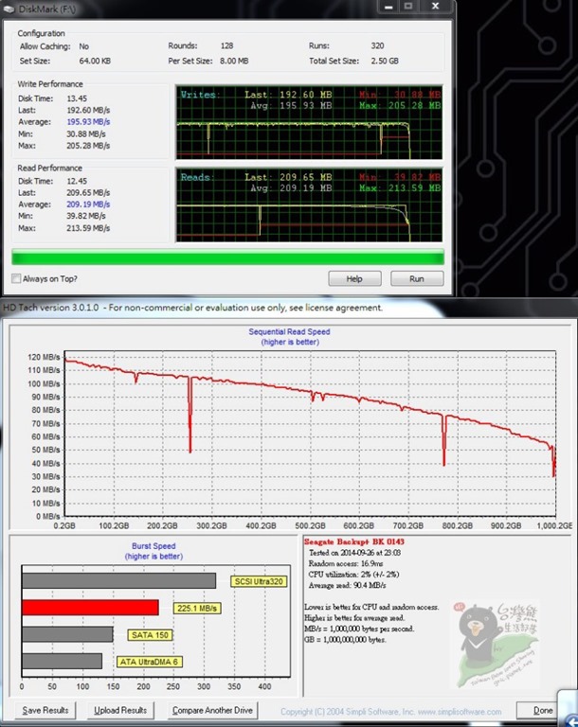Screen dimensions: 578x727
Task: Close the DiskMark window
Action: pyautogui.click(x=435, y=7)
